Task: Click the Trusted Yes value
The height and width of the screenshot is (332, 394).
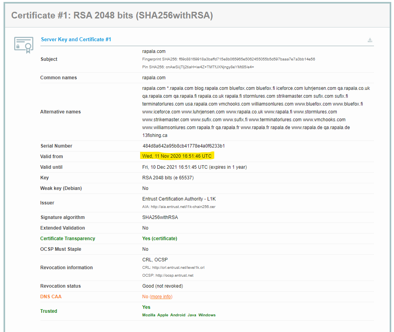Action: tap(146, 307)
